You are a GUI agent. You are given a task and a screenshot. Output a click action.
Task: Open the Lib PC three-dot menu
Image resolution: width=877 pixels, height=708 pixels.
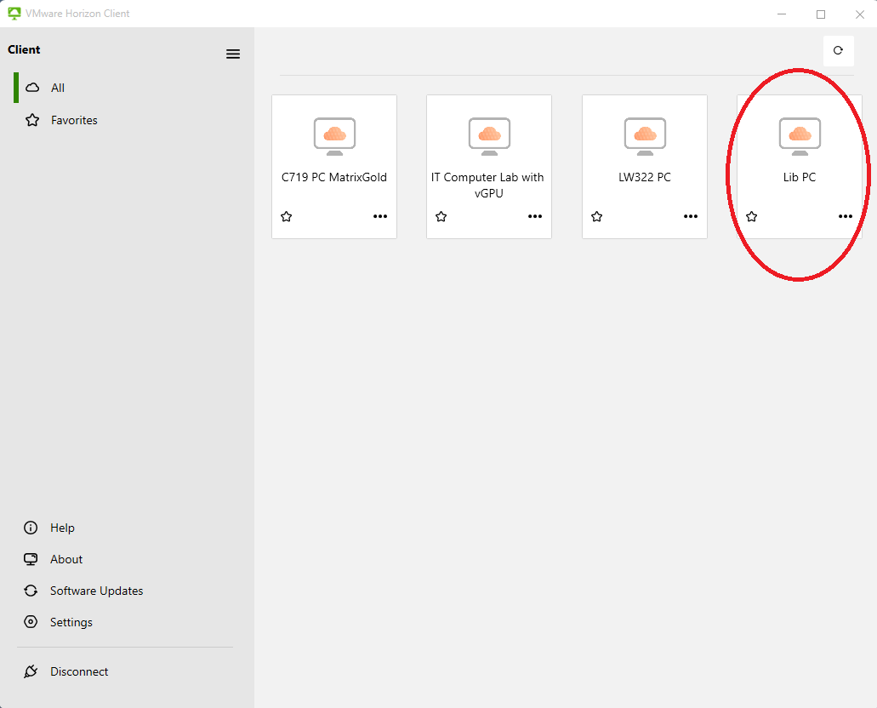click(846, 217)
